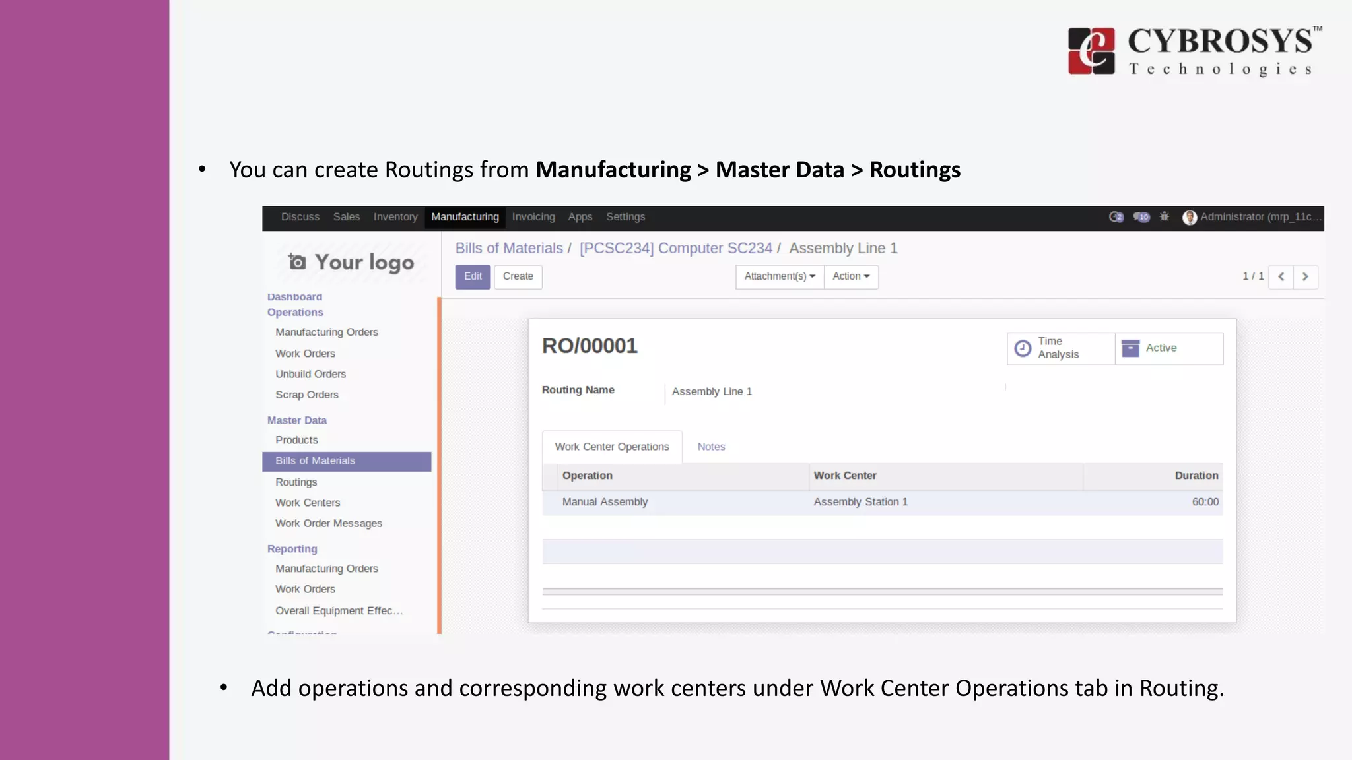Click Assembly Station 1 cell
Viewport: 1352px width, 760px height.
[x=860, y=502]
